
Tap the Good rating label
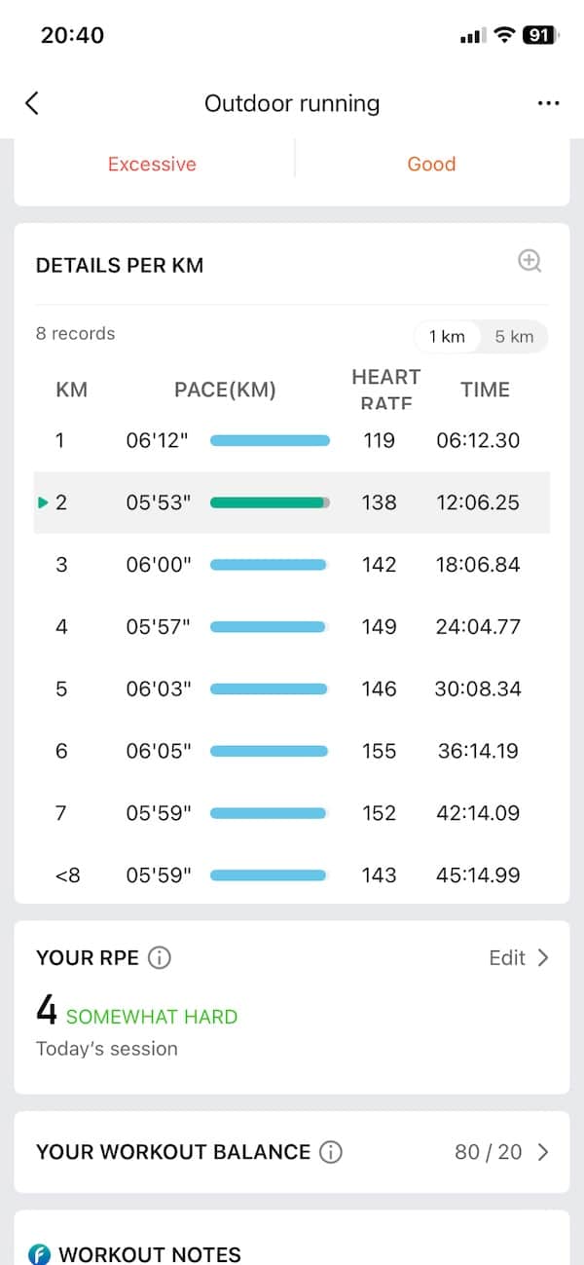tap(431, 164)
